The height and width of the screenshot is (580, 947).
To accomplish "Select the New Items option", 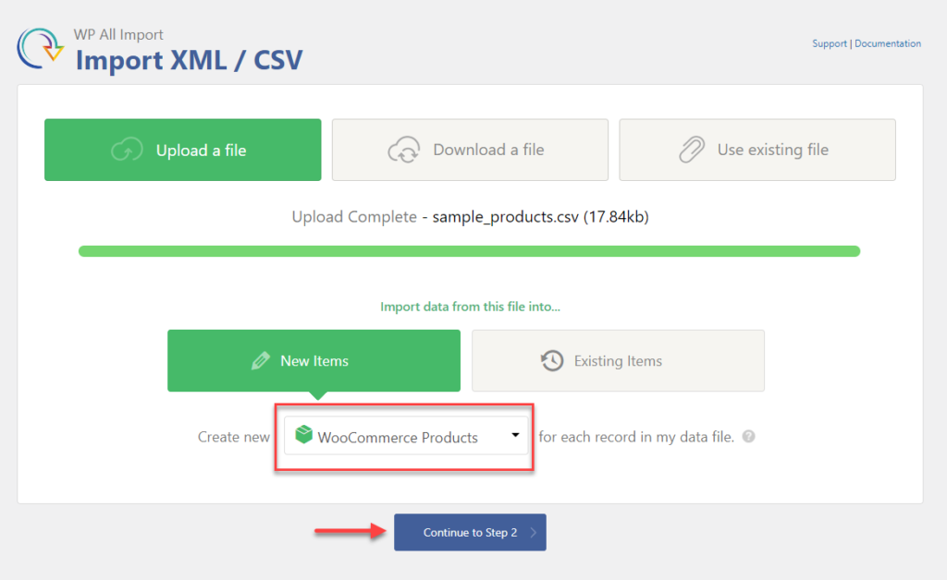I will pyautogui.click(x=314, y=361).
